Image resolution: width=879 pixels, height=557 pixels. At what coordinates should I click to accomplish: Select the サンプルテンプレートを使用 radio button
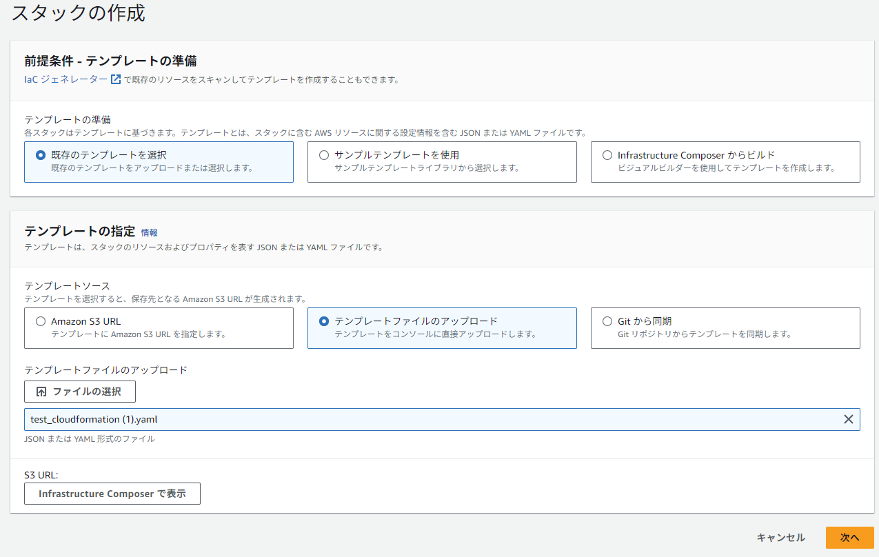click(x=324, y=155)
